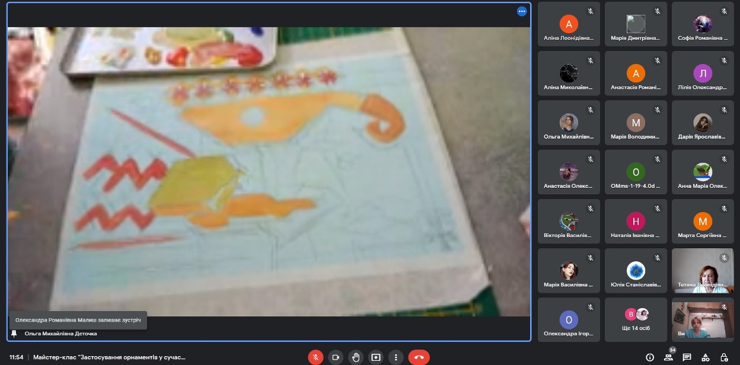Click the meeting title 'Майстер-клас' text
This screenshot has width=740, height=365.
(109, 357)
